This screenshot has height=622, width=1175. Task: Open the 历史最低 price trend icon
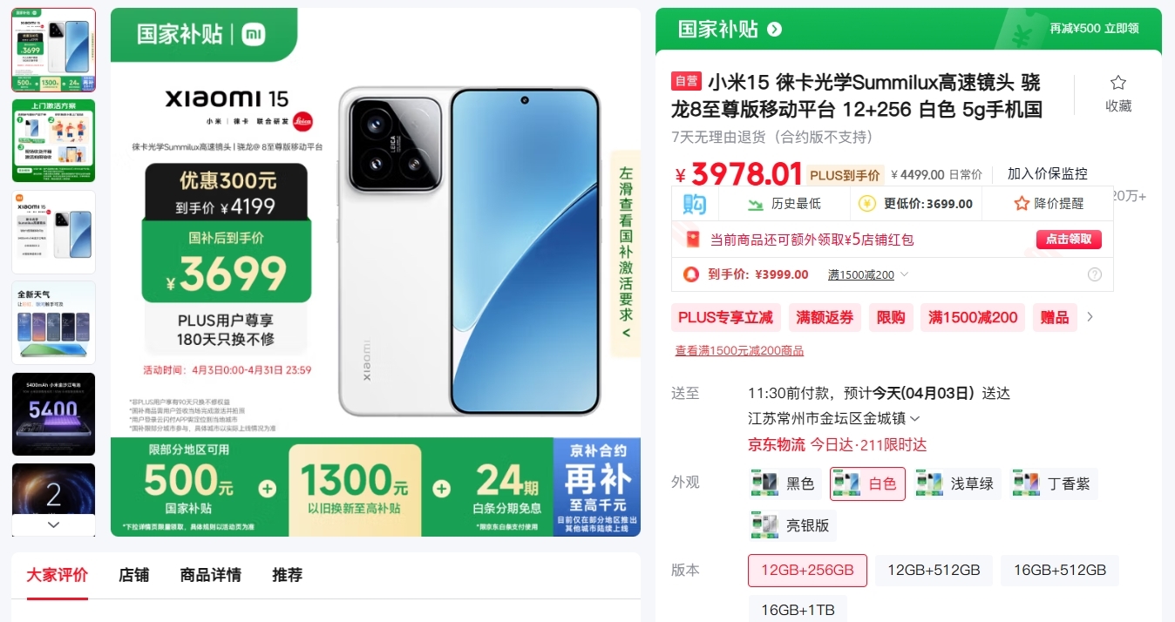(x=755, y=204)
